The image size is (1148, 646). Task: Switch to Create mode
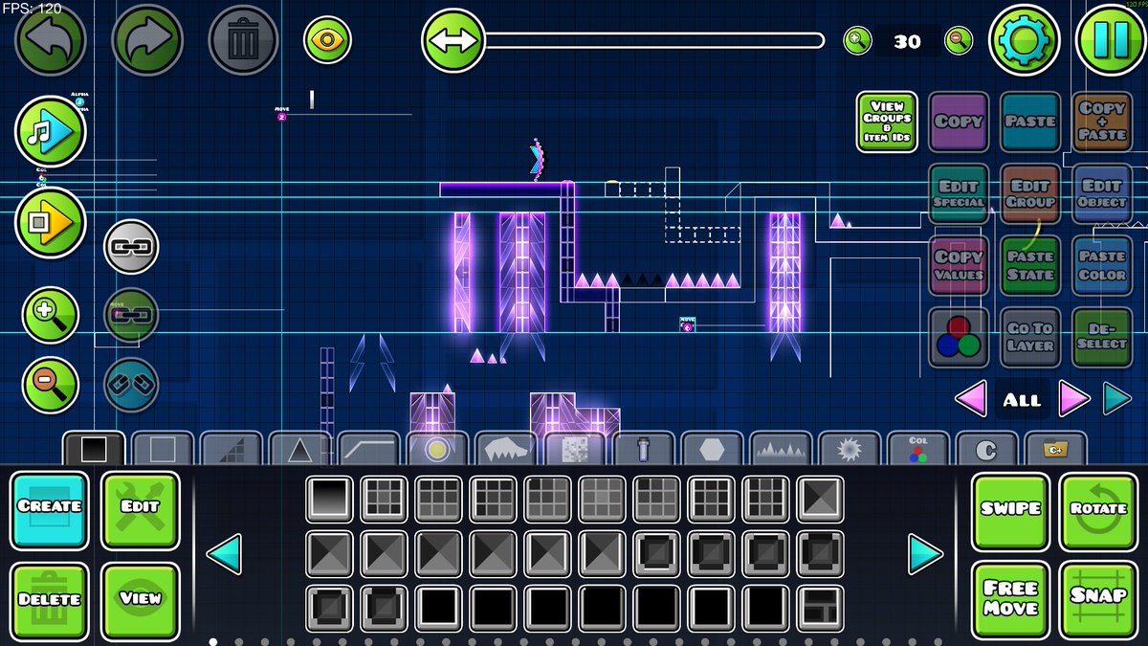point(50,510)
